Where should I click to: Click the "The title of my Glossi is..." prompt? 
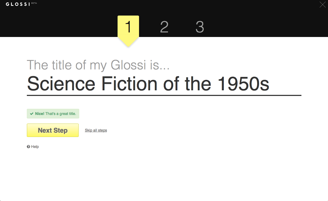(x=98, y=65)
